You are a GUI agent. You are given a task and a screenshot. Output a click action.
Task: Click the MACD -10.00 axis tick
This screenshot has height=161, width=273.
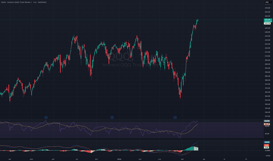[267, 156]
